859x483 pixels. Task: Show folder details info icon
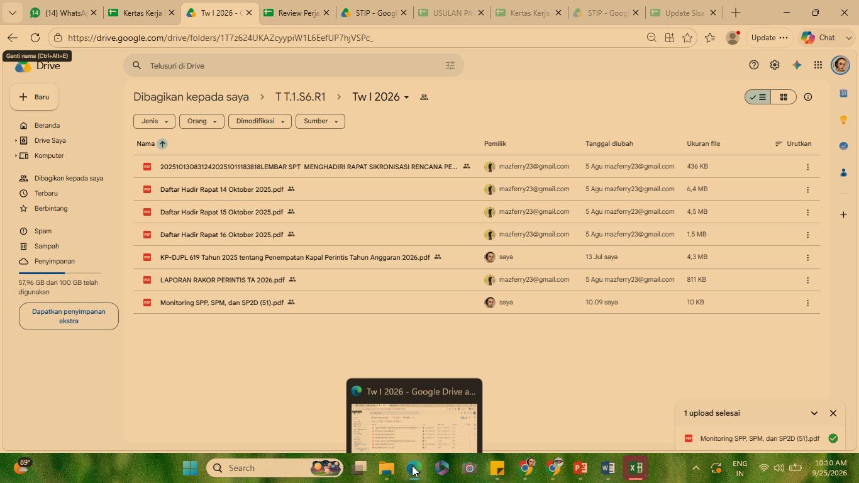(x=808, y=97)
